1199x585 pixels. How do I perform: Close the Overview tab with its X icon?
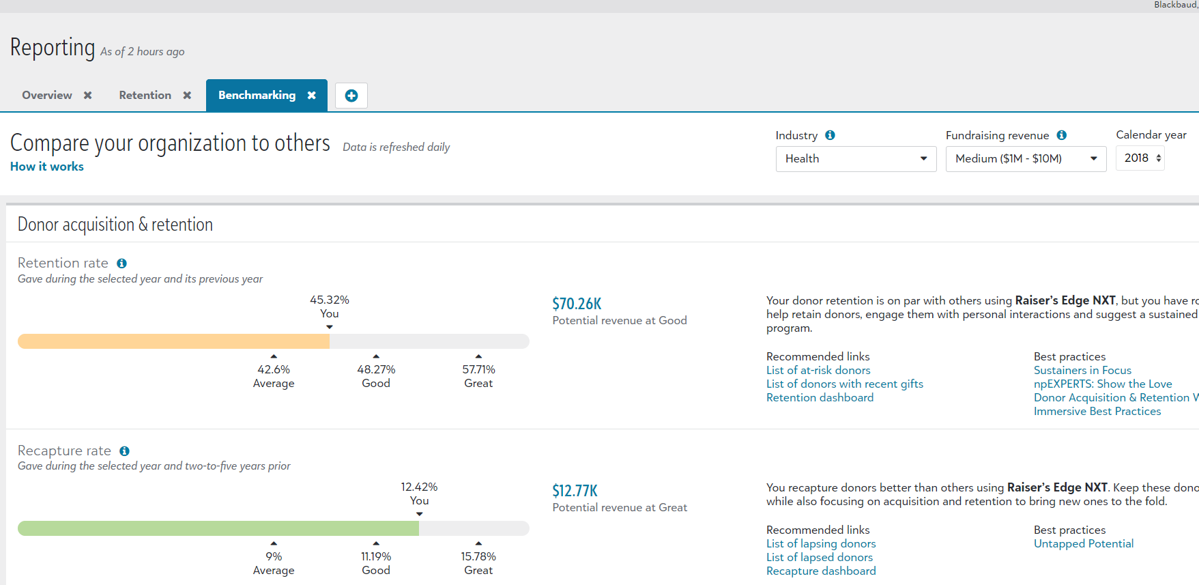88,96
